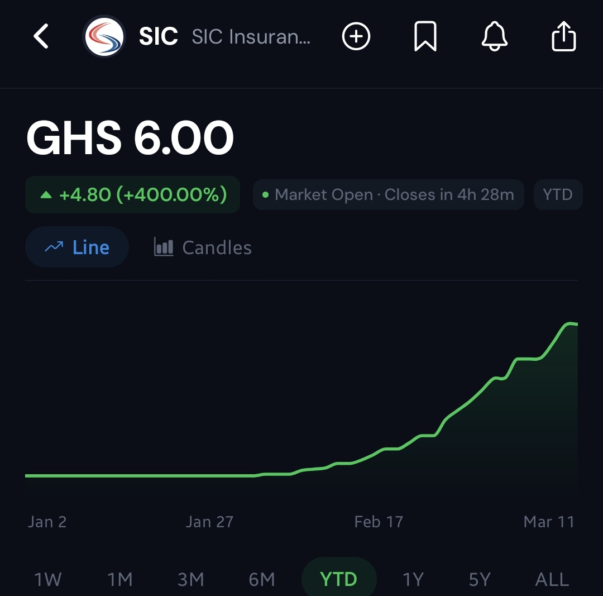Select the 5Y time range
Image resolution: width=603 pixels, height=596 pixels.
coord(480,579)
